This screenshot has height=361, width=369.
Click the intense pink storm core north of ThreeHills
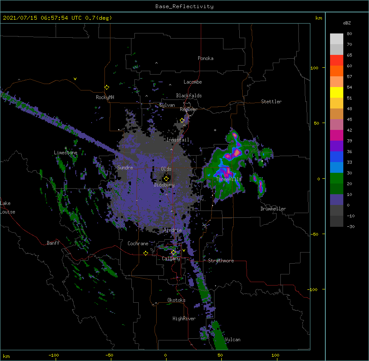point(237,153)
